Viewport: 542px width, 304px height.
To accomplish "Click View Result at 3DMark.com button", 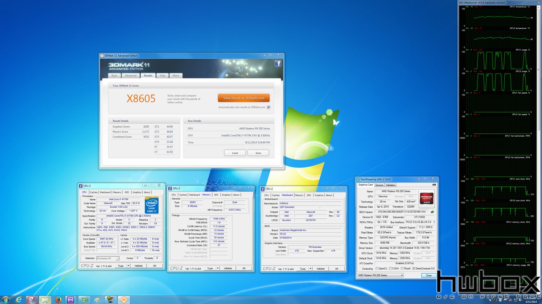I will pos(243,98).
